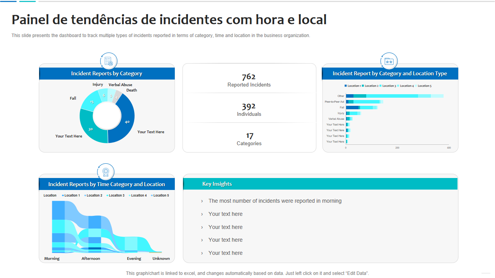This screenshot has width=495, height=278.
Task: Select the 'Incident Reports by Category' header
Action: 107,73
